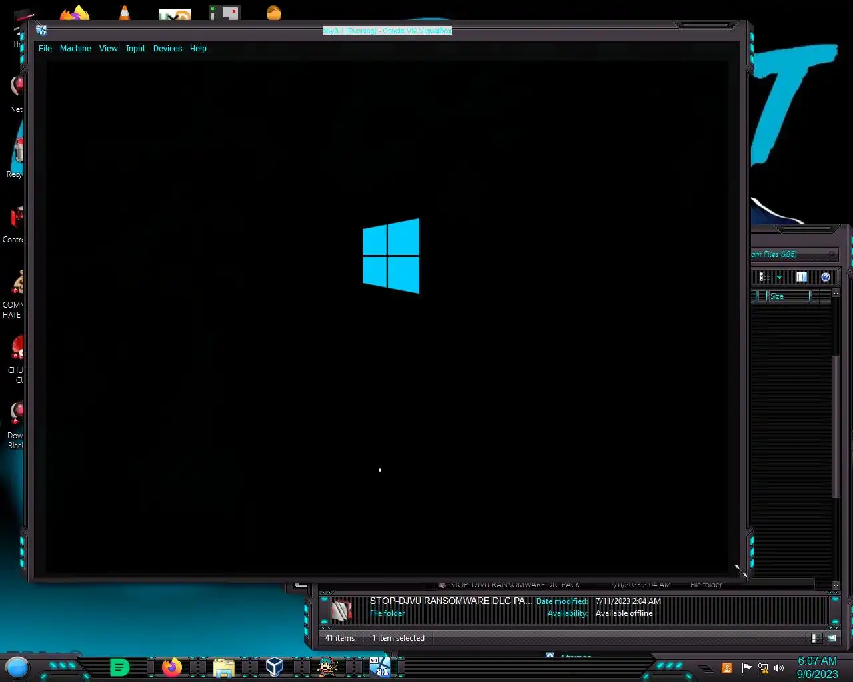Screen dimensions: 853x682
Task: Open the network icon in the system tray
Action: click(763, 668)
